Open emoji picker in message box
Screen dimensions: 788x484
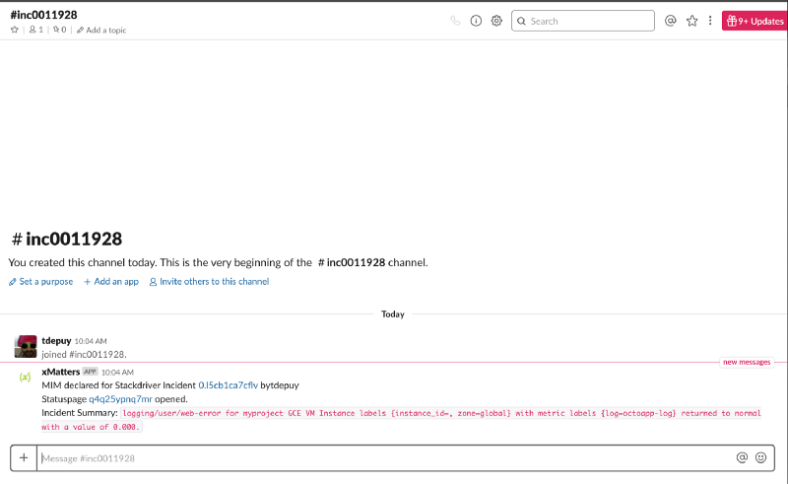click(x=760, y=458)
